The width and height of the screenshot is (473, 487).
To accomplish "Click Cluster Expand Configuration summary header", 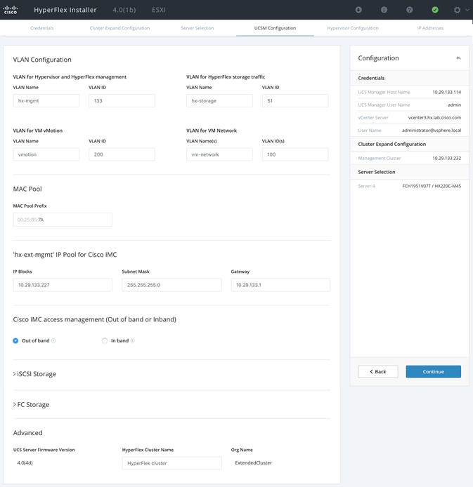I will (x=409, y=144).
